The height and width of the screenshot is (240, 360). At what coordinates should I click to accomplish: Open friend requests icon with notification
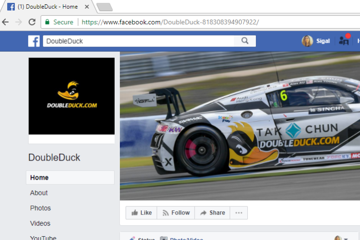pyautogui.click(x=344, y=40)
